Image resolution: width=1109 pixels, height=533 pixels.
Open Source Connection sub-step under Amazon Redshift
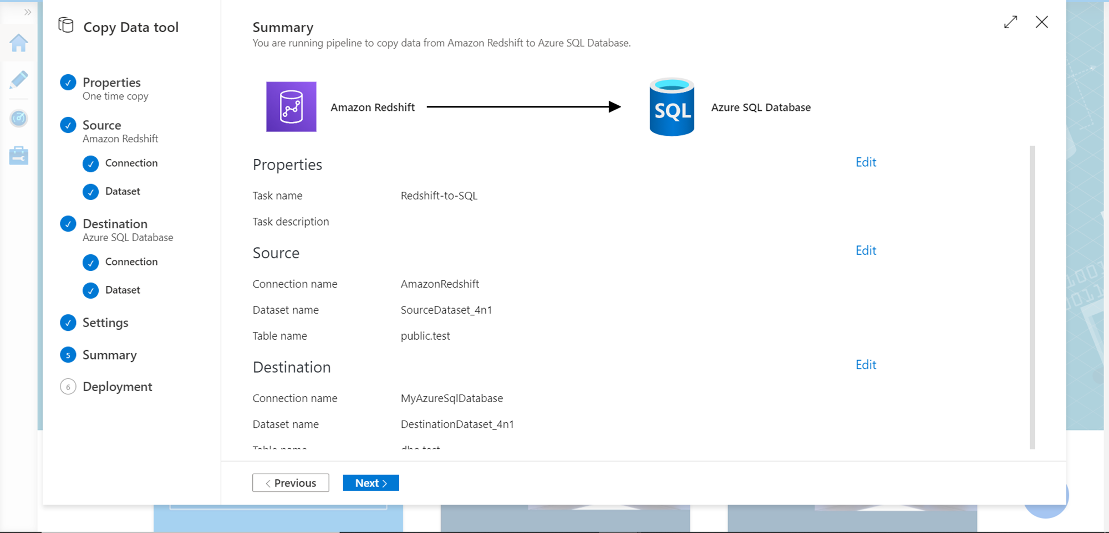131,163
